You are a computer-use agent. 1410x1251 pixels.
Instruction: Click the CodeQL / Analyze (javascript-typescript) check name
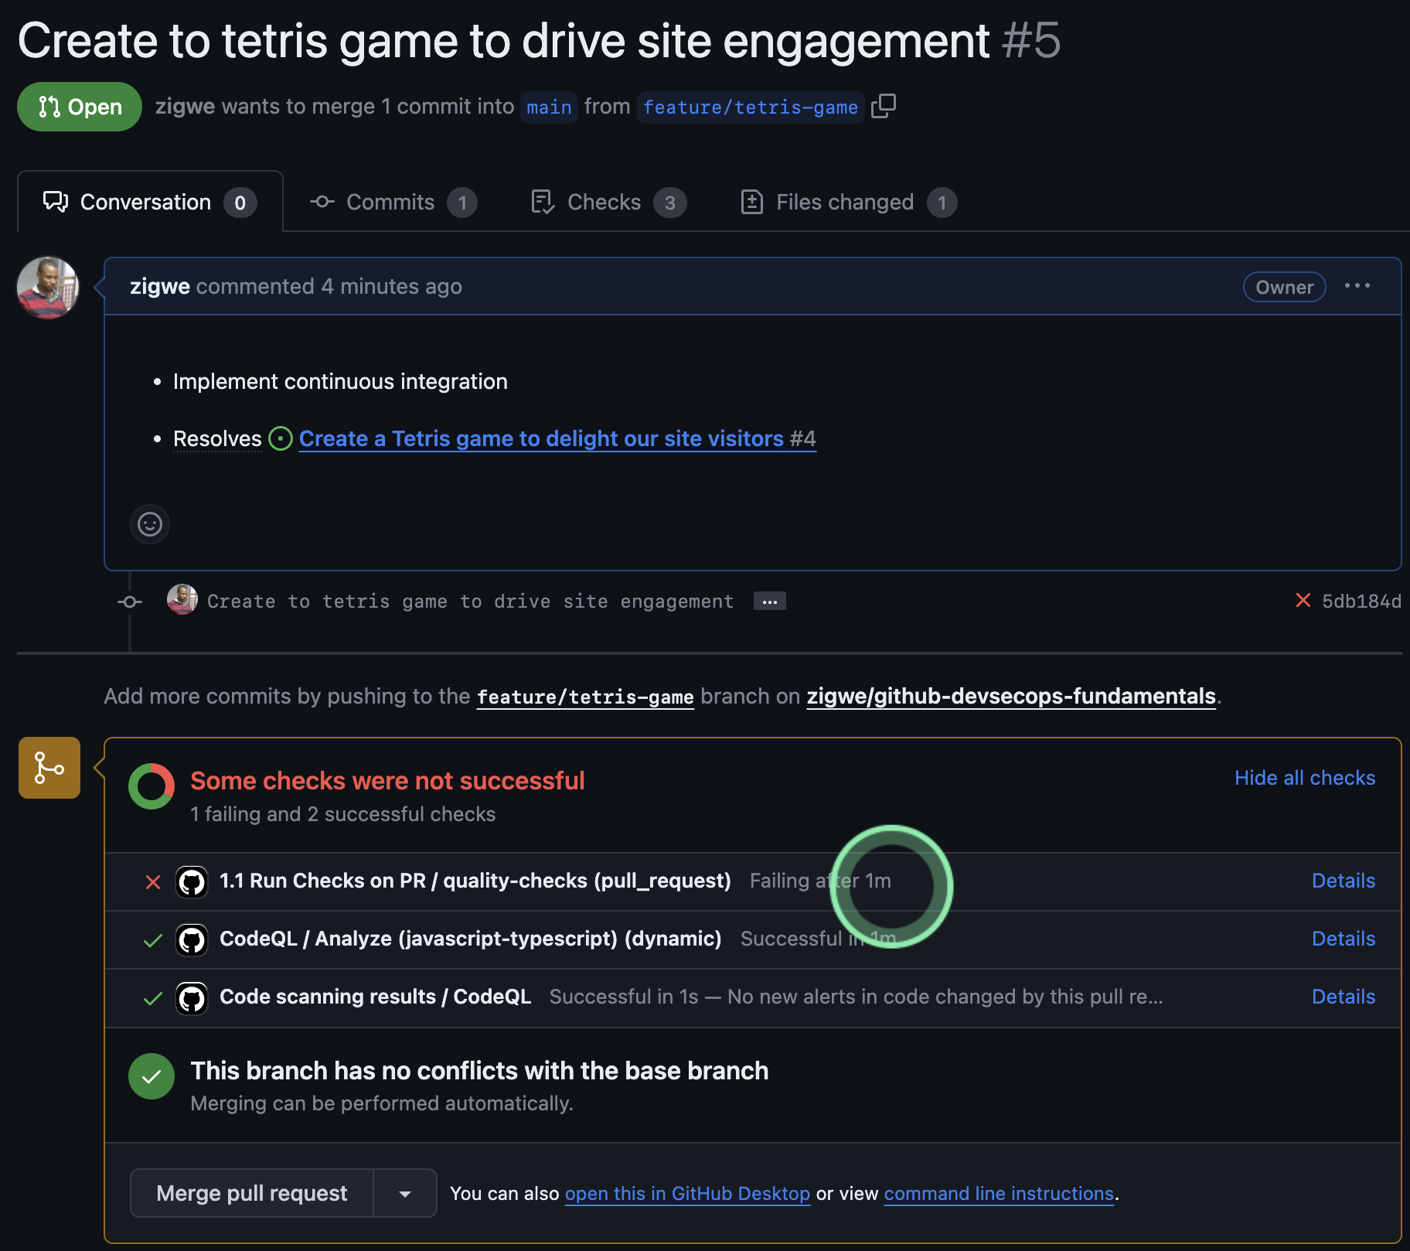point(471,939)
